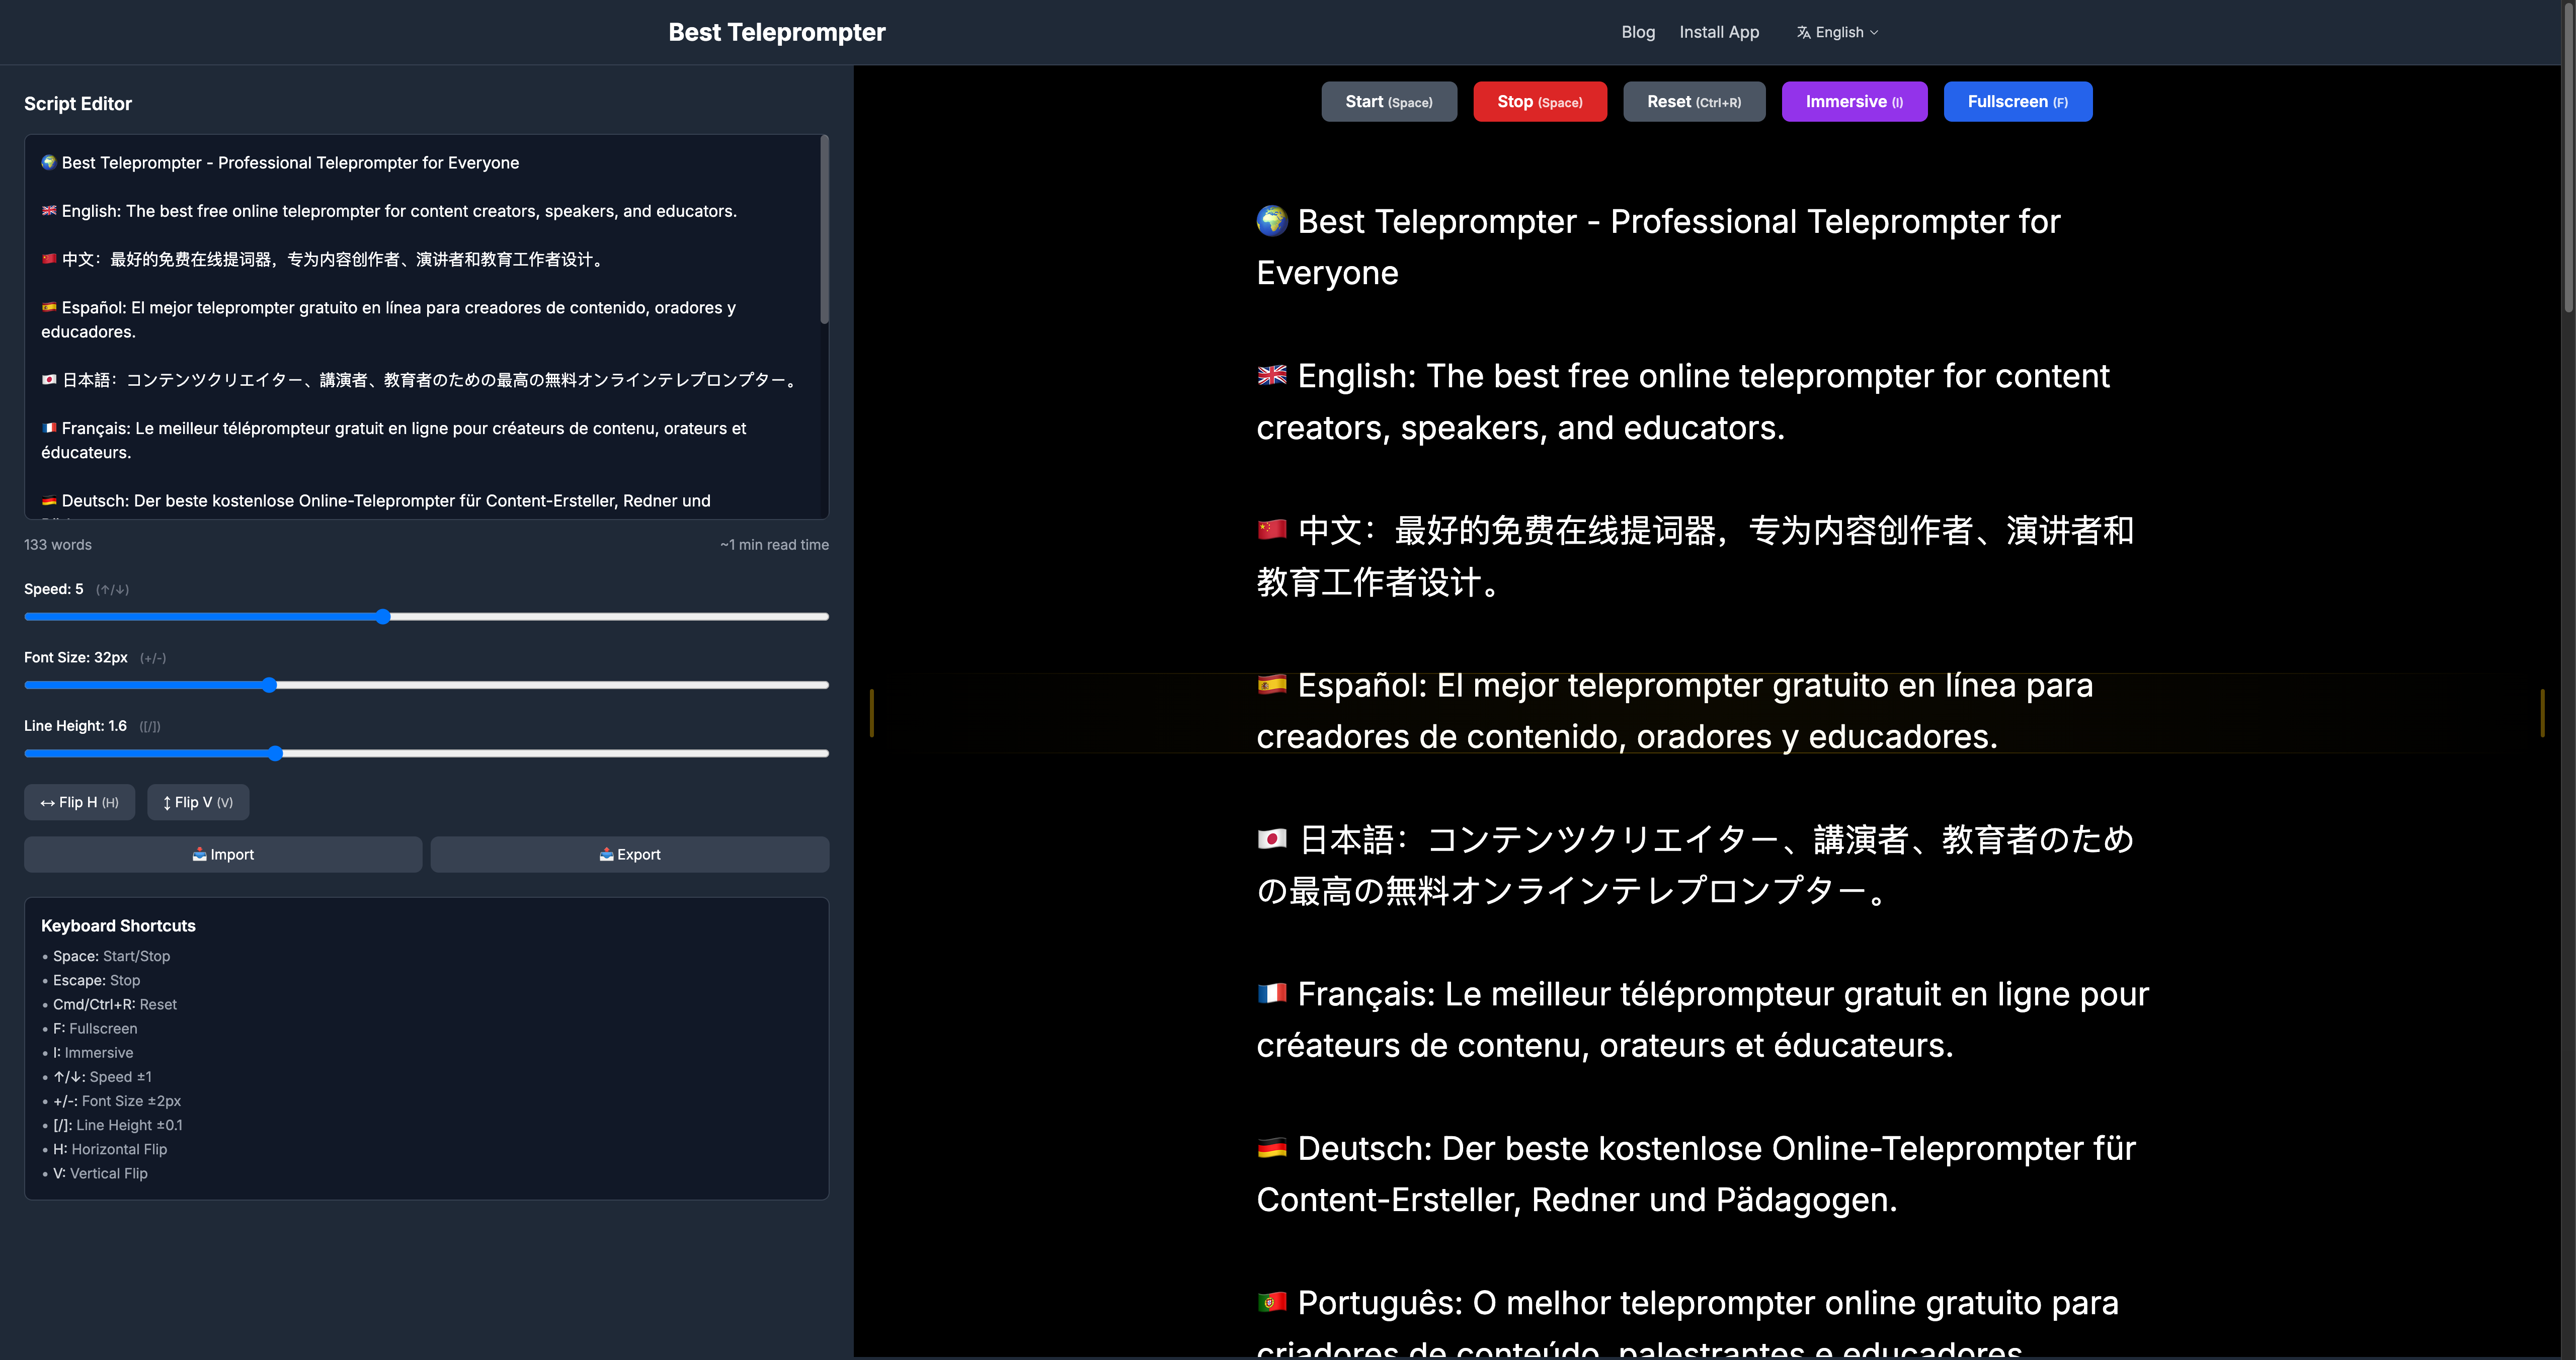Click the Français line in the script editor

[x=394, y=440]
